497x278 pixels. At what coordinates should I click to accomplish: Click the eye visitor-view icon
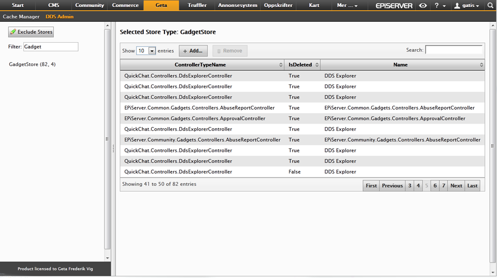click(423, 5)
